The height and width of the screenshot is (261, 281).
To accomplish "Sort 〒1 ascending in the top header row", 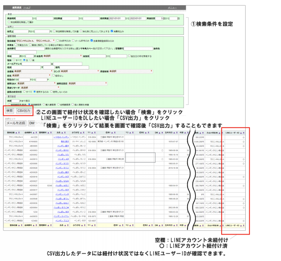I will pos(92,133).
